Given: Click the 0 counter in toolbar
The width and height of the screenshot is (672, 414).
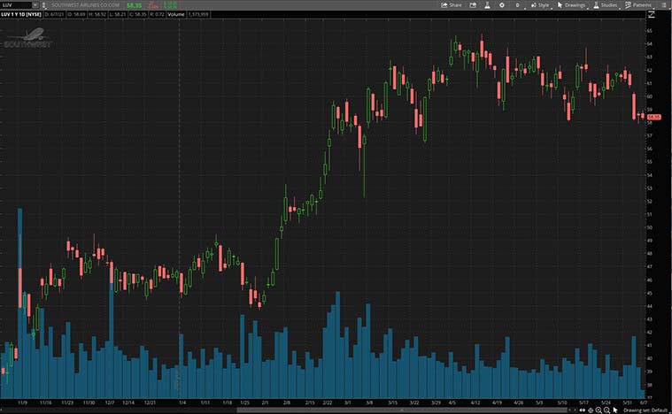Looking at the screenshot, I should tap(517, 5).
